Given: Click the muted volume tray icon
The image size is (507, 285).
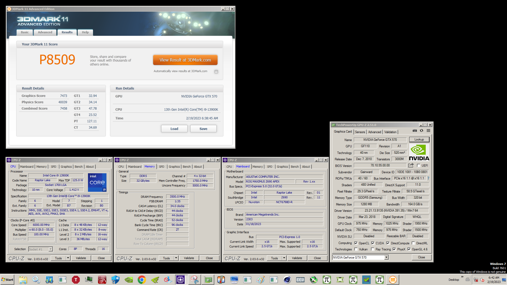Looking at the screenshot, I should [482, 280].
